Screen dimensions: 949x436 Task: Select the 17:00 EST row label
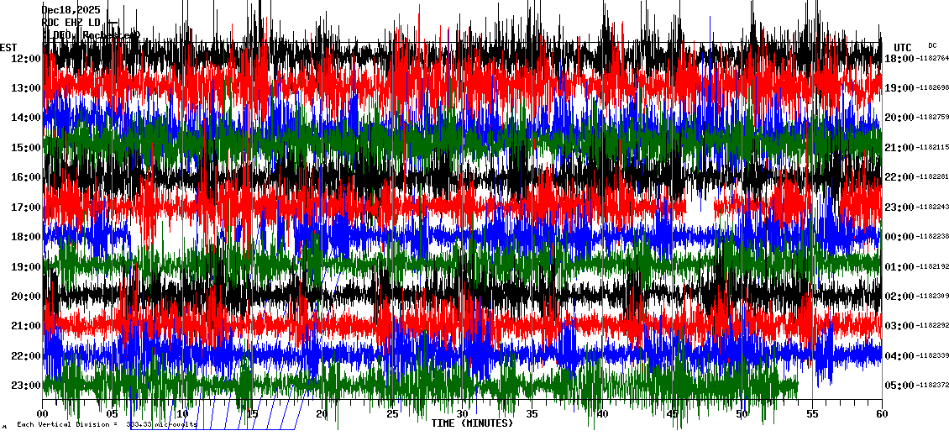point(27,207)
